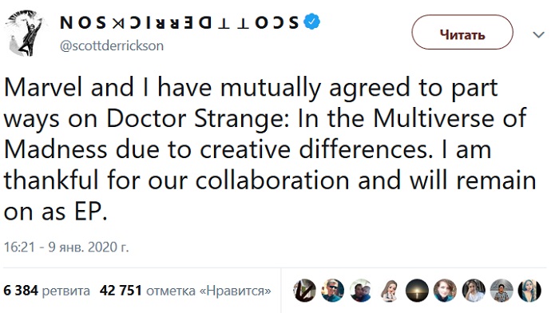This screenshot has width=559, height=313.
Task: Open the 16:21 - 9 янв. 2020 timestamp
Action: click(x=66, y=247)
